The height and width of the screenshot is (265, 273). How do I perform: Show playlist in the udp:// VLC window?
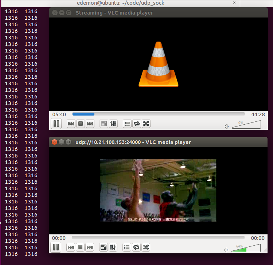127,247
